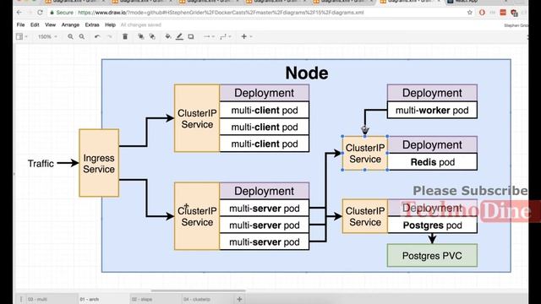Open the View menu
This screenshot has height=304, width=541.
(x=50, y=24)
